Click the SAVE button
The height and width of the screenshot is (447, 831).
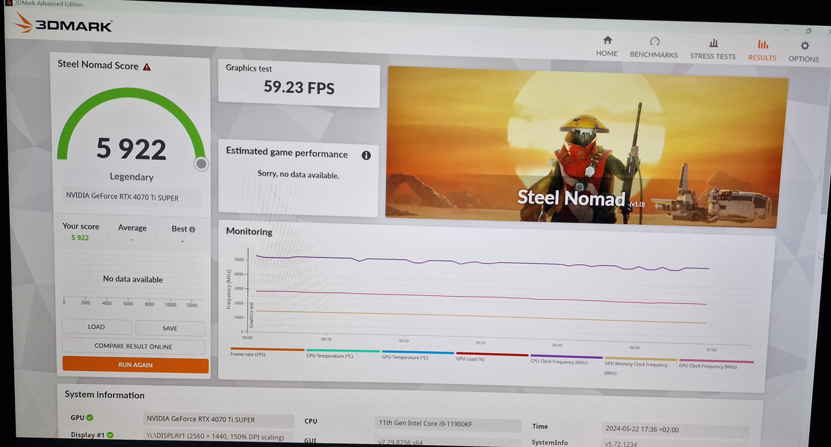[170, 328]
